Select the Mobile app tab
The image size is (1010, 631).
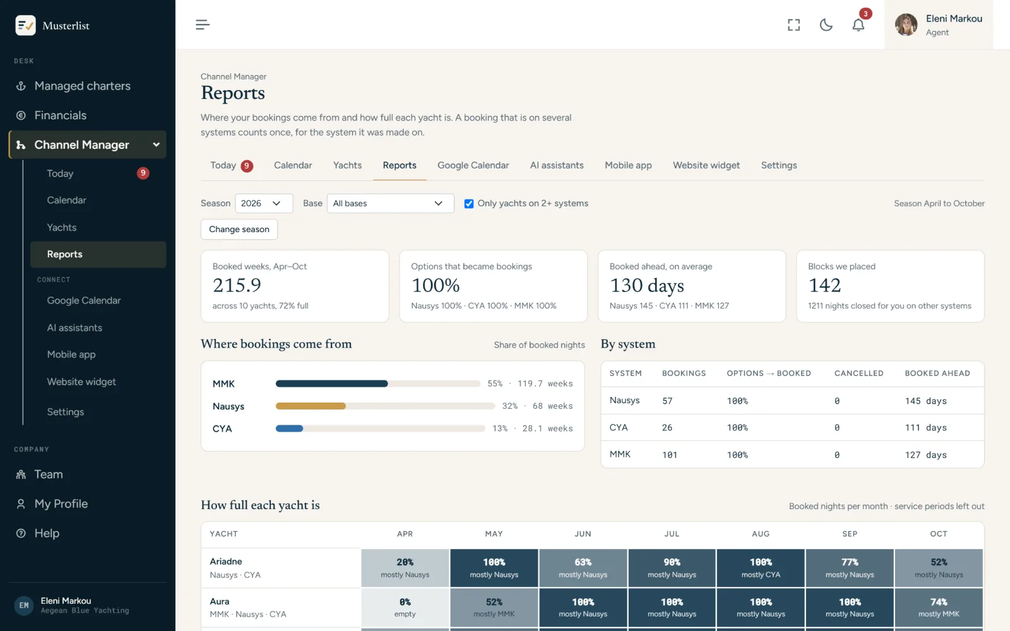[x=628, y=165]
